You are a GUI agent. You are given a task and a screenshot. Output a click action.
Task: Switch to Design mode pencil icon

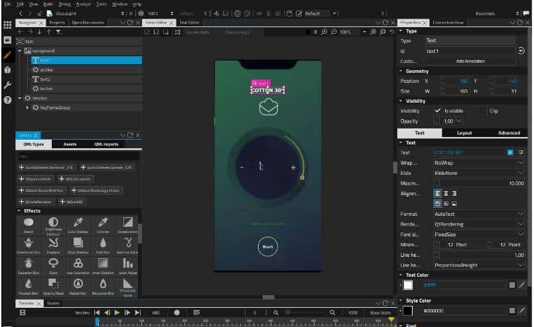pyautogui.click(x=7, y=55)
